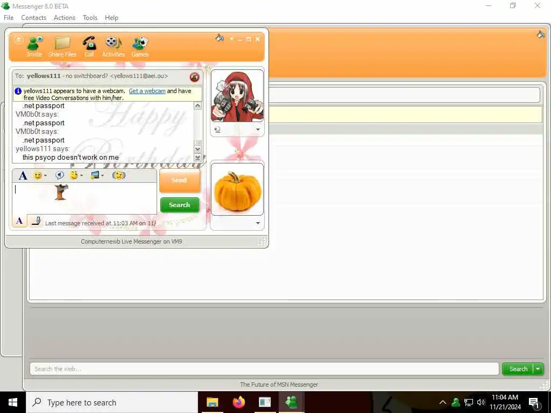Open the Tools menu
The height and width of the screenshot is (413, 551).
90,18
